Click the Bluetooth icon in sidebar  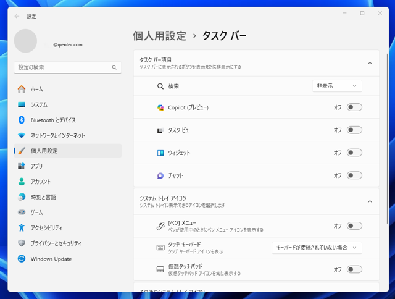(x=22, y=120)
